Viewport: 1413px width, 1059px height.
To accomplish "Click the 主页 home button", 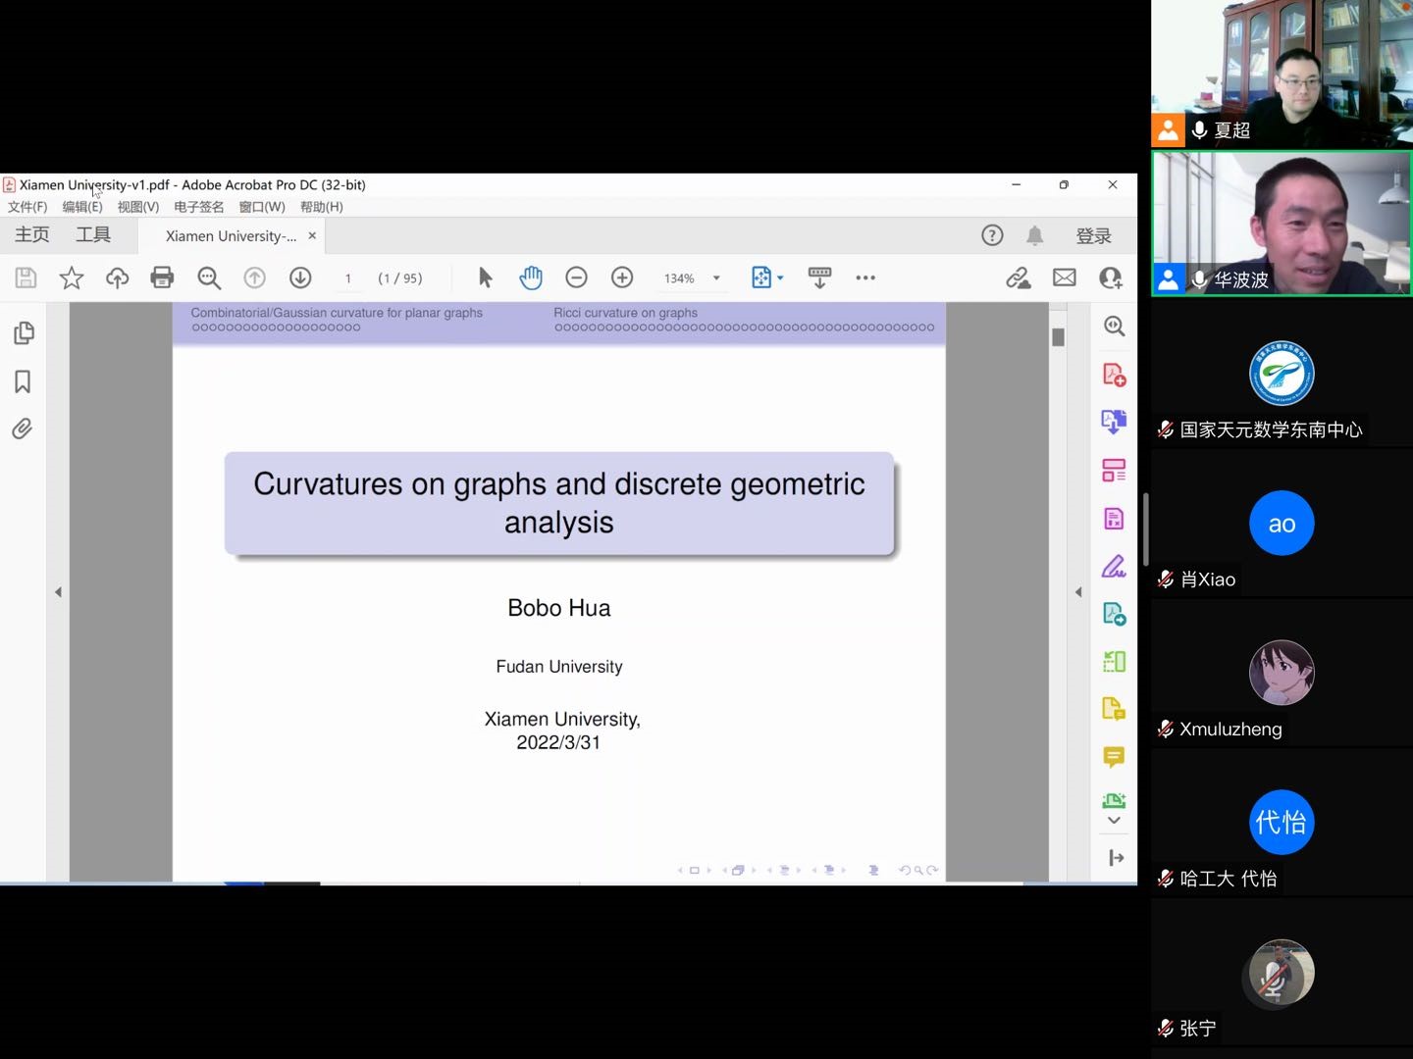I will (x=32, y=235).
